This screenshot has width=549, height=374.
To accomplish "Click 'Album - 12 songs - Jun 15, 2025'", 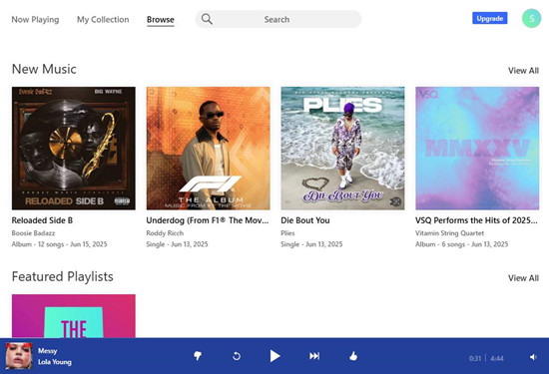I will [x=59, y=244].
